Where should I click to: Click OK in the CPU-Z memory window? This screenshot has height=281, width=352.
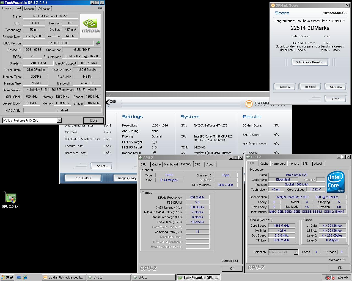[232, 269]
